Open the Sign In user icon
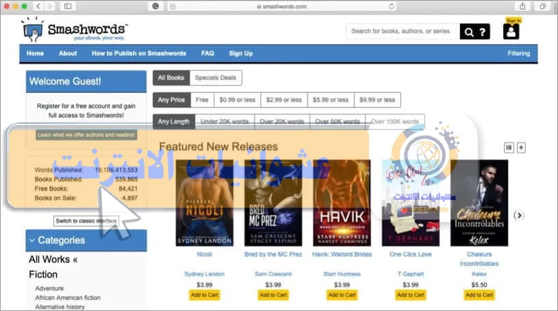Viewport: 558px width, 311px height. tap(511, 32)
